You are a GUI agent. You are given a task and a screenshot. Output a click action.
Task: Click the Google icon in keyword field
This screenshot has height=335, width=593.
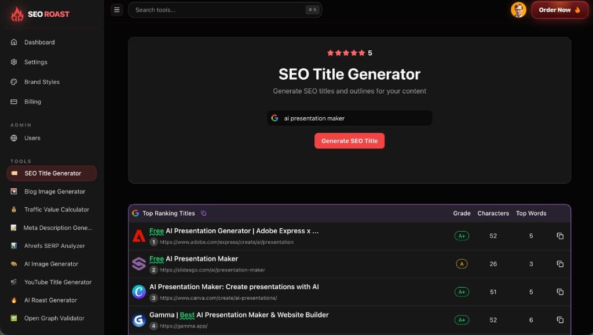coord(275,118)
